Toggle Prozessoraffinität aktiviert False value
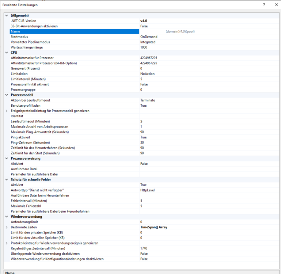Viewport: 281px width, 274px height. [144, 84]
